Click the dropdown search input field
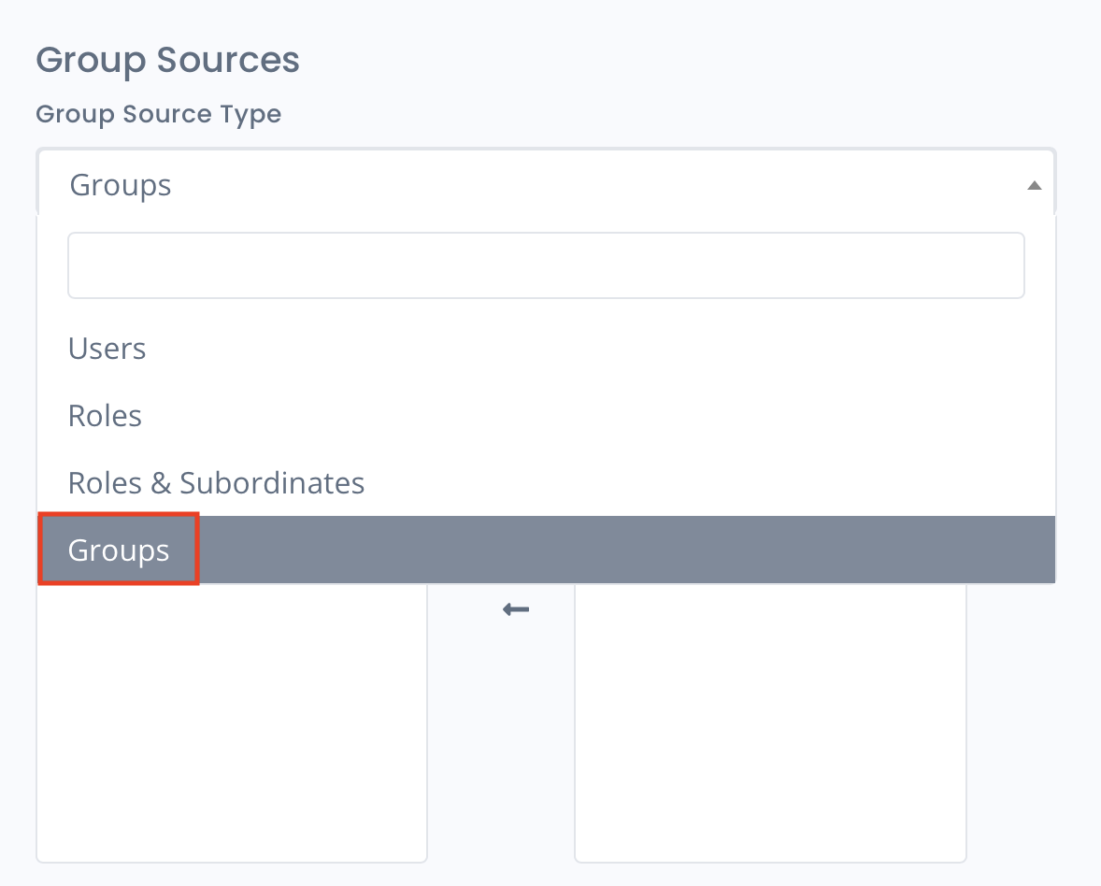The width and height of the screenshot is (1101, 886). point(546,265)
